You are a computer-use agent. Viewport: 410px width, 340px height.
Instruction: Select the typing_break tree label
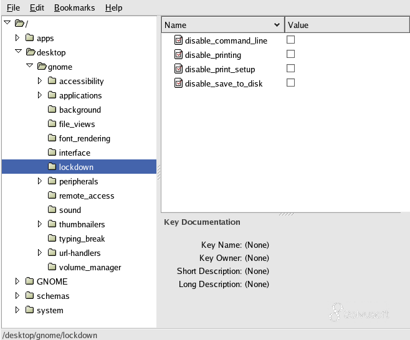tap(82, 239)
